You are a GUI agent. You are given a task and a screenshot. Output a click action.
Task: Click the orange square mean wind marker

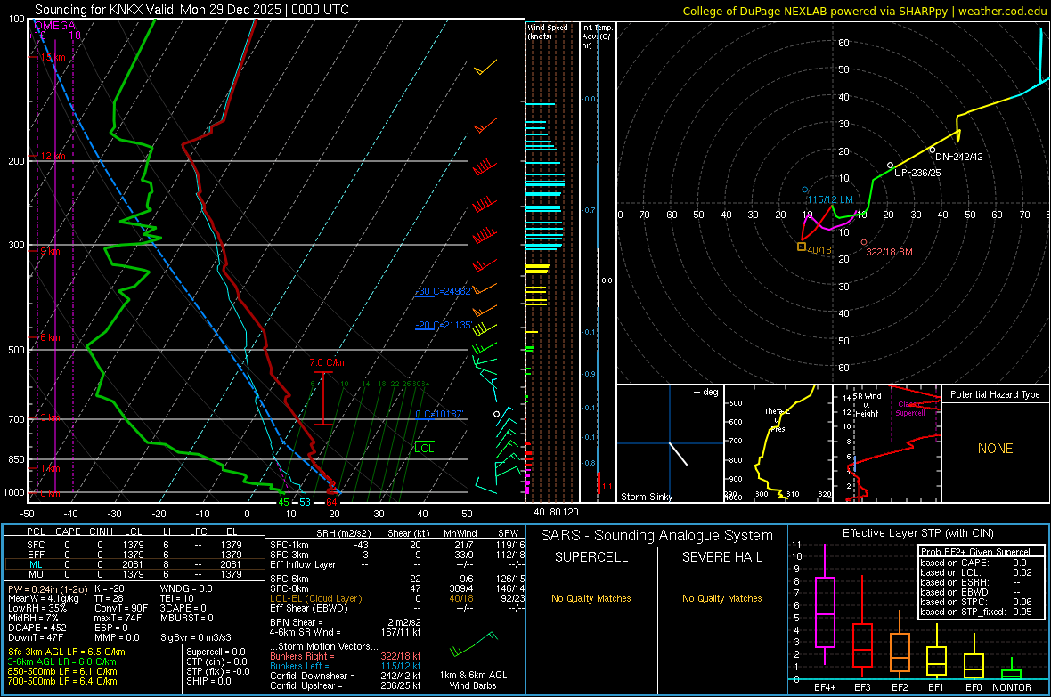(x=801, y=247)
